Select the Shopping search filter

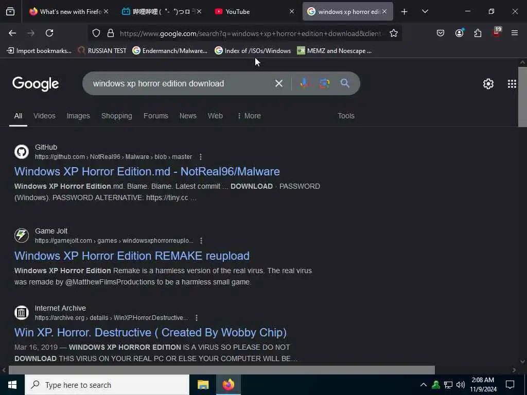pyautogui.click(x=117, y=116)
